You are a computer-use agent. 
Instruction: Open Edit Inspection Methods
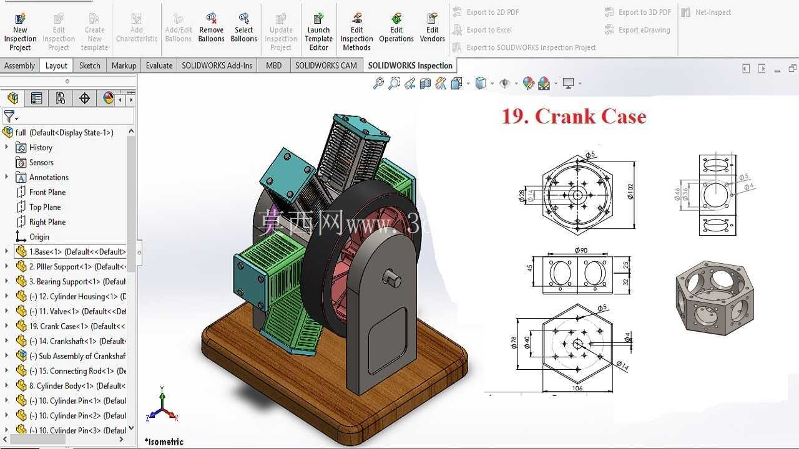click(x=356, y=31)
